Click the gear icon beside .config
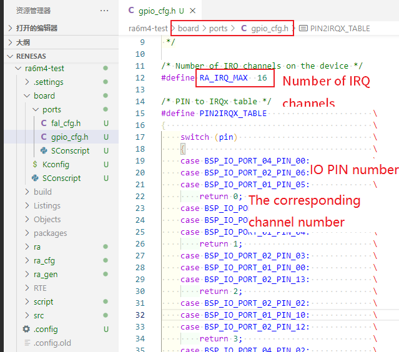 26,329
